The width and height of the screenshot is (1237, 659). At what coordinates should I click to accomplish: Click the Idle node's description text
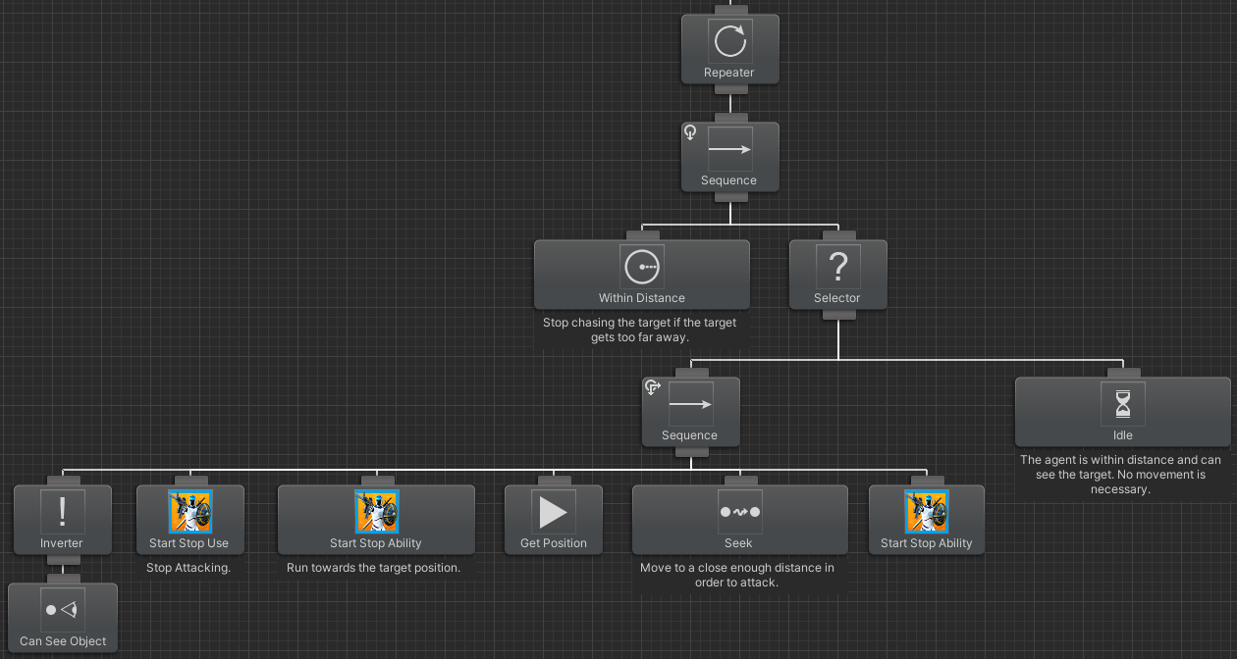tap(1121, 474)
